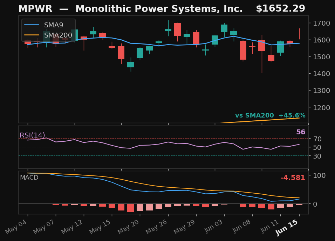Click the MACD 0 axis label
Screen dimensions: 335x241
(x=315, y=204)
